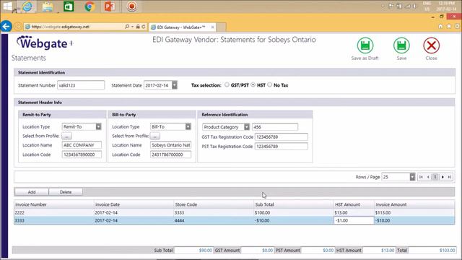The image size is (462, 260).
Task: Open PowerPoint from taskbar
Action: (110, 6)
